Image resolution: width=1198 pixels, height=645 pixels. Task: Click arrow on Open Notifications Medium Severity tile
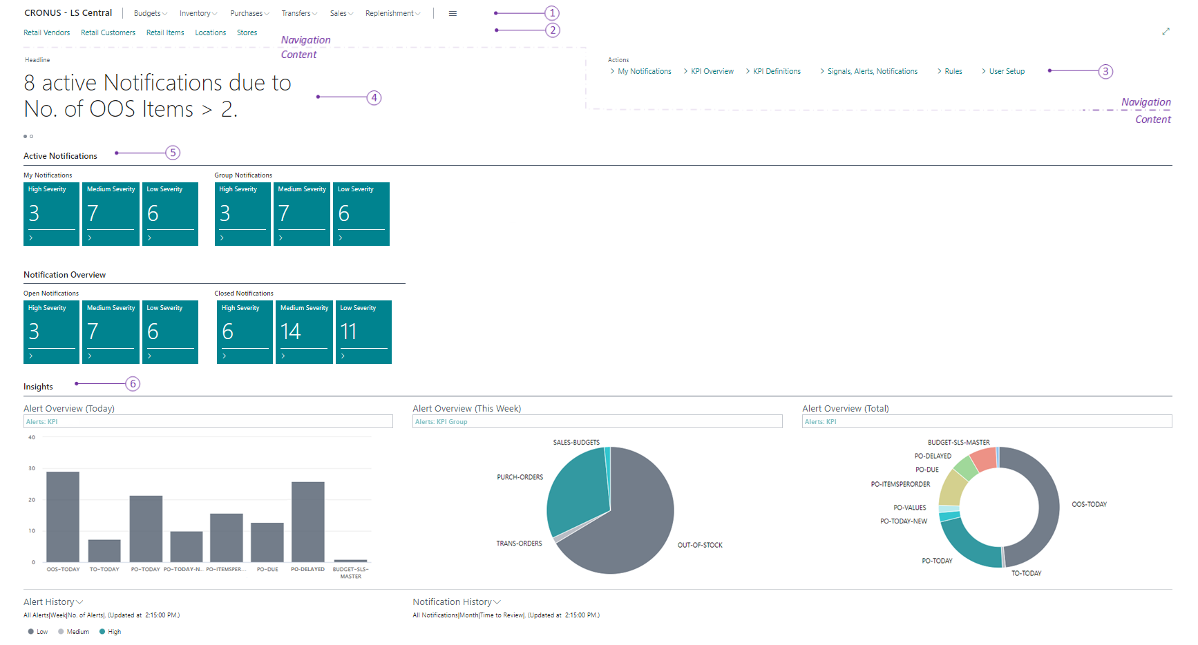click(x=90, y=356)
